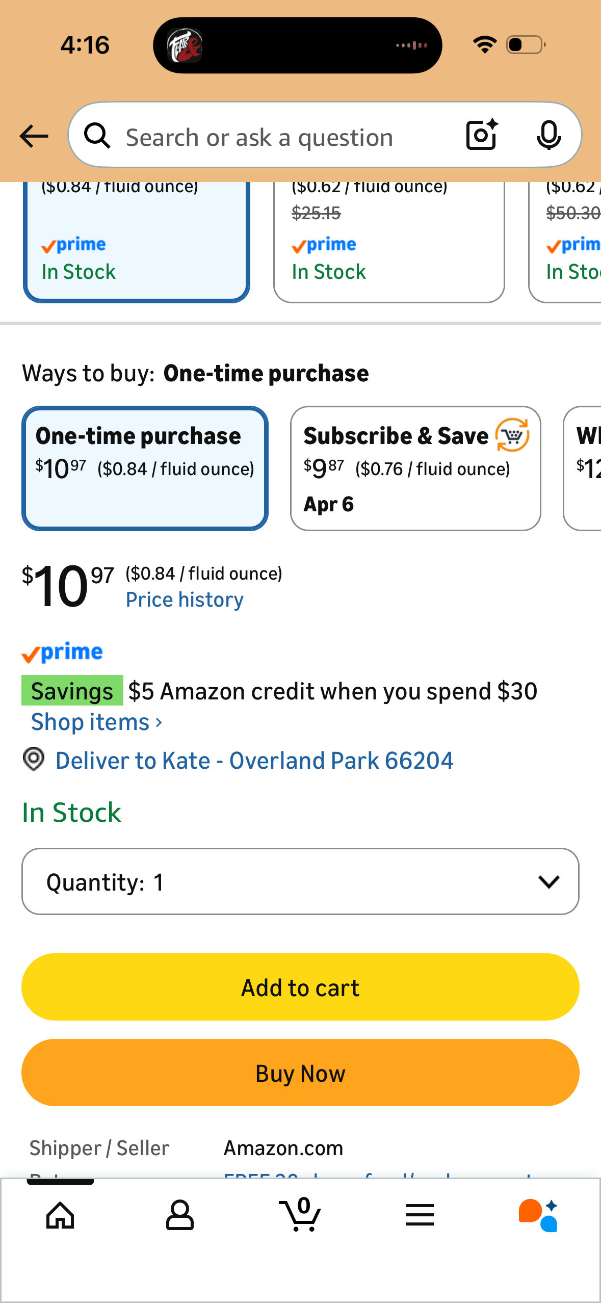
Task: Open the account profile icon
Action: click(180, 1215)
